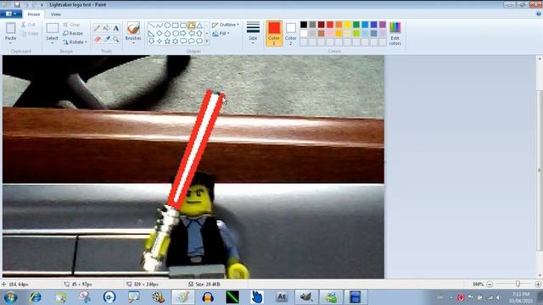This screenshot has height=305, width=543.
Task: Choose the Triangle shape
Action: 199,25
